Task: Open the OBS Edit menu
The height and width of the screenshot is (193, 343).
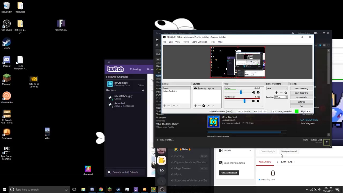Action: tap(171, 42)
